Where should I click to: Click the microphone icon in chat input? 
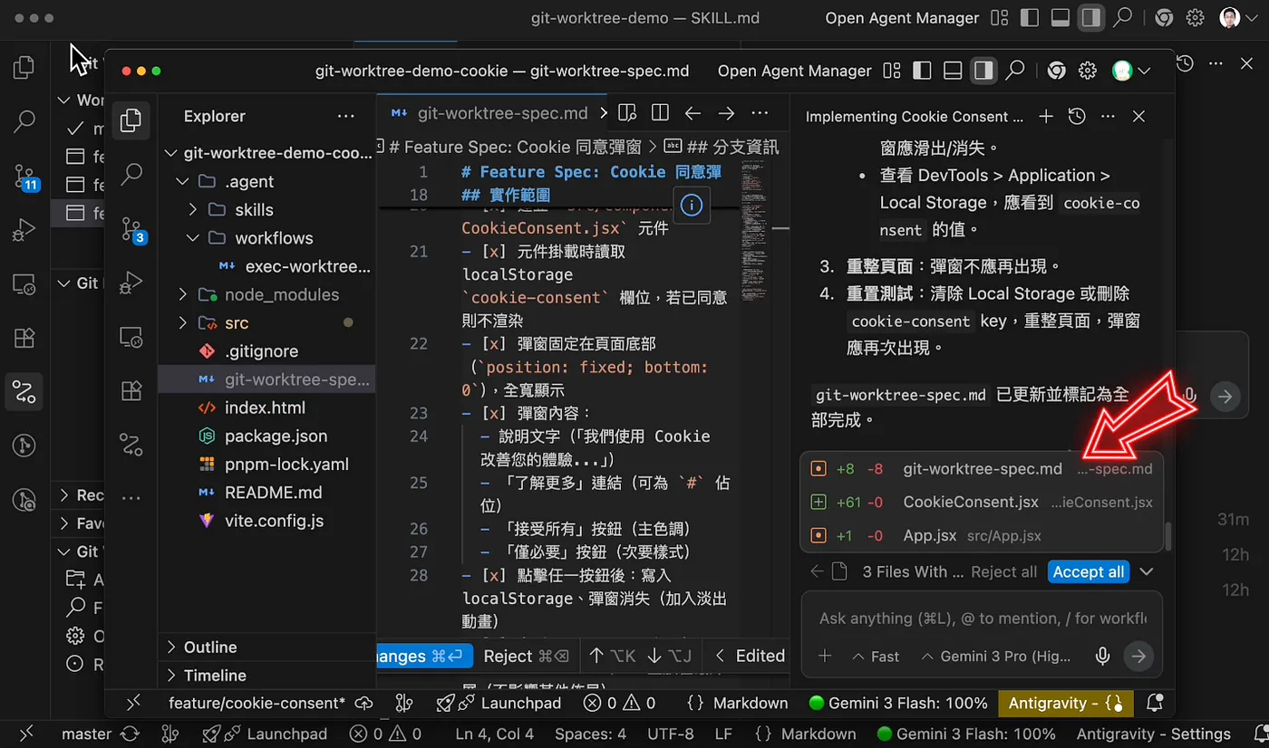tap(1102, 657)
